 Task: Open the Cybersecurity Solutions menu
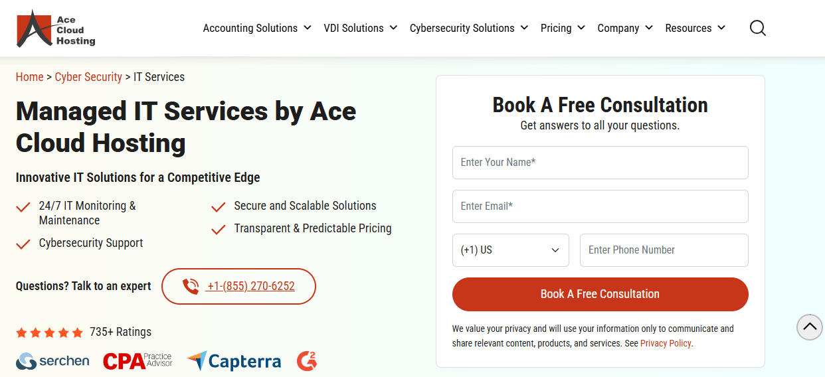469,28
